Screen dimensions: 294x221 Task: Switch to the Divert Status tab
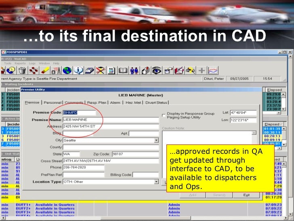pos(156,103)
